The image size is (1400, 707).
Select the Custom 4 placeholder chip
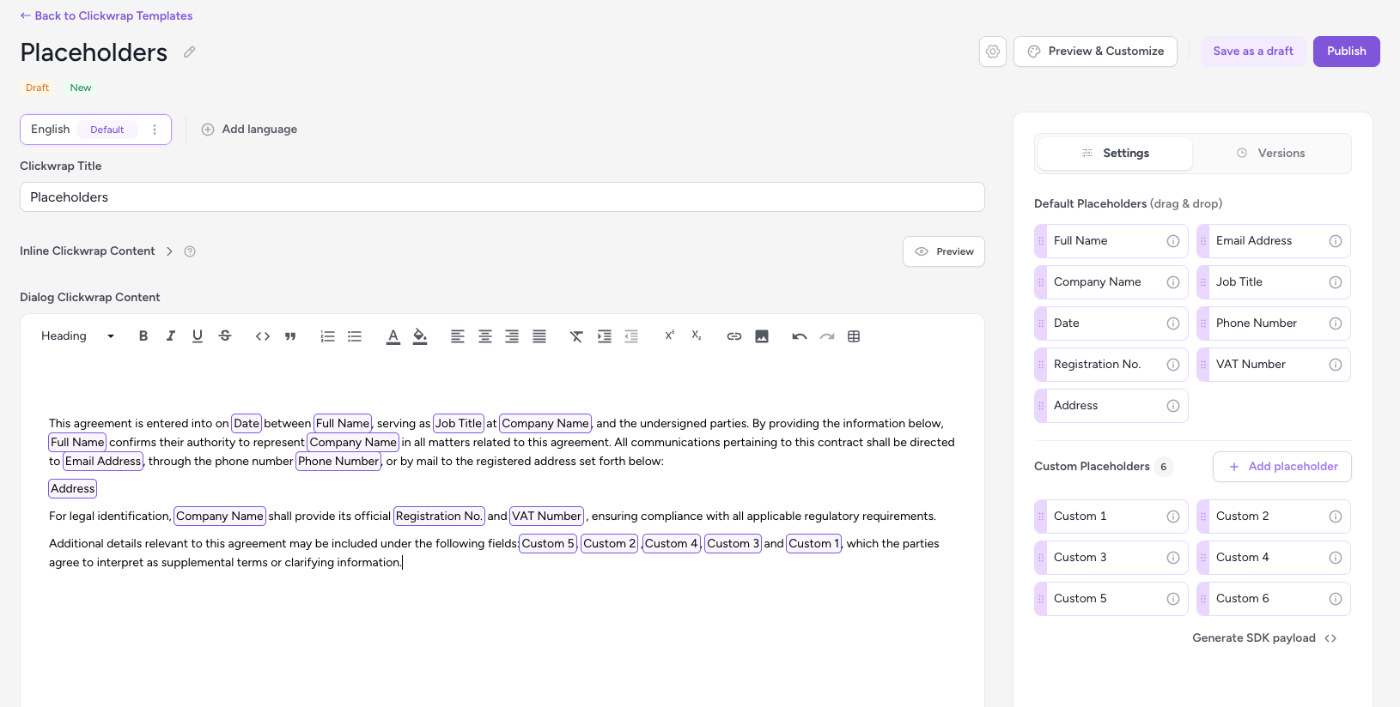tap(1273, 558)
